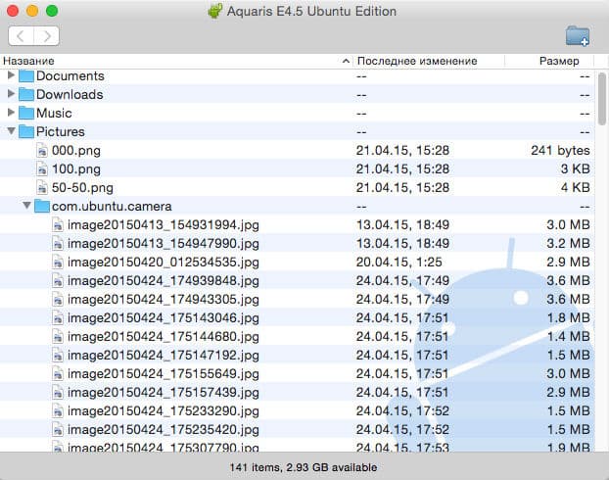
Task: Click the file icon of image20150424_175235420.jpg
Action: (58, 429)
